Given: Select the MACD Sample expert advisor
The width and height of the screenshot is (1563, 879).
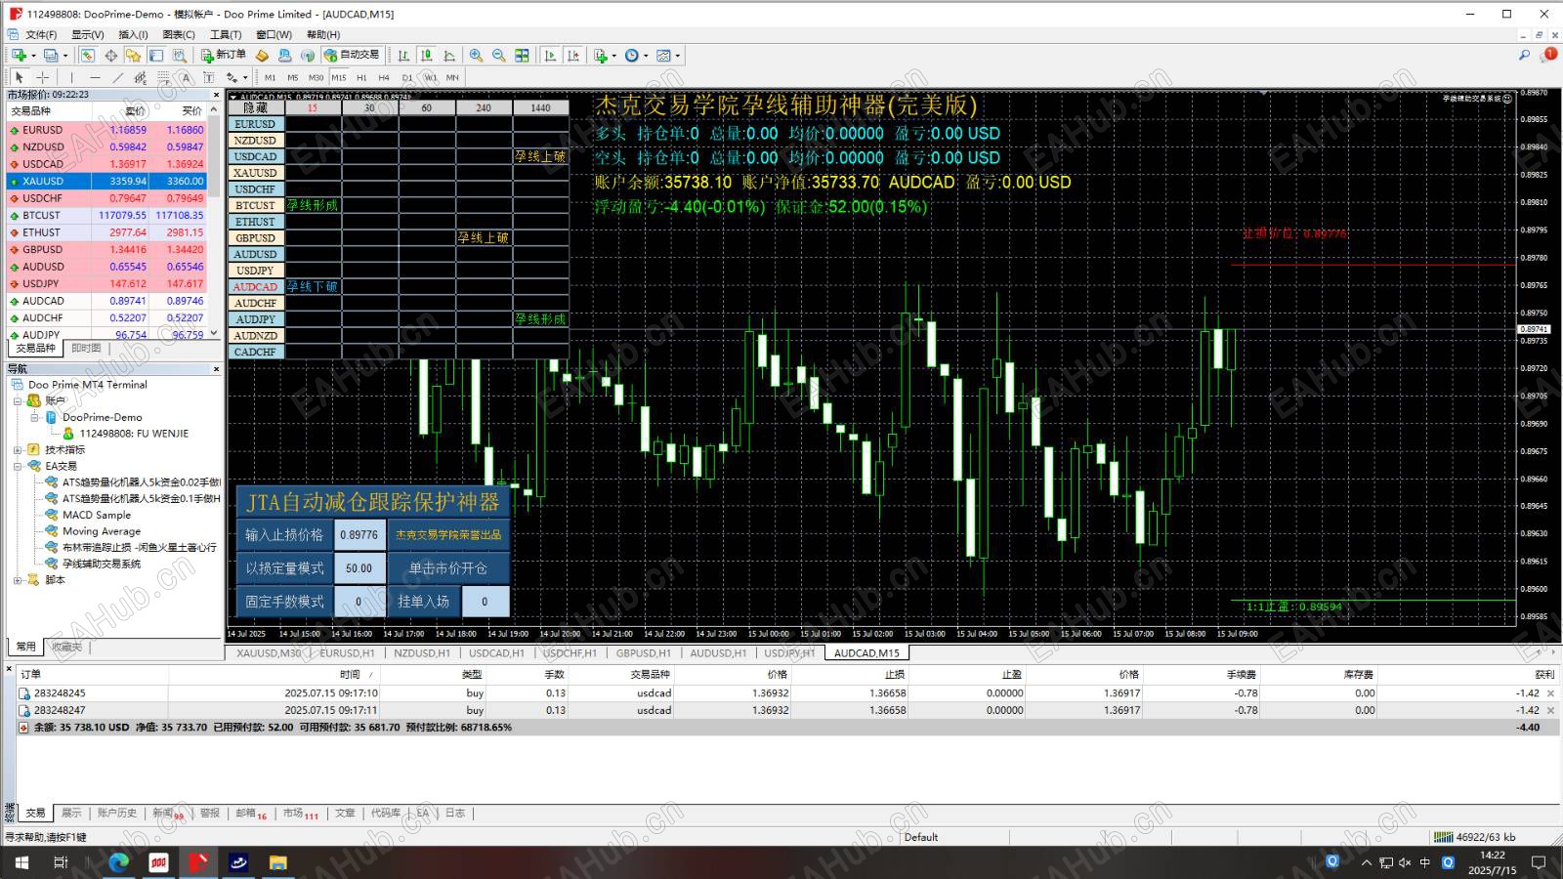Looking at the screenshot, I should click(96, 515).
